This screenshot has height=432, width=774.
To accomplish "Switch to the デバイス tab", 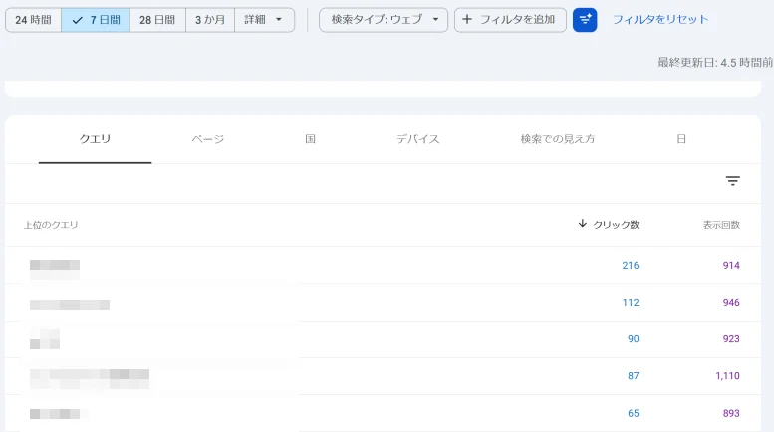I will [x=418, y=139].
